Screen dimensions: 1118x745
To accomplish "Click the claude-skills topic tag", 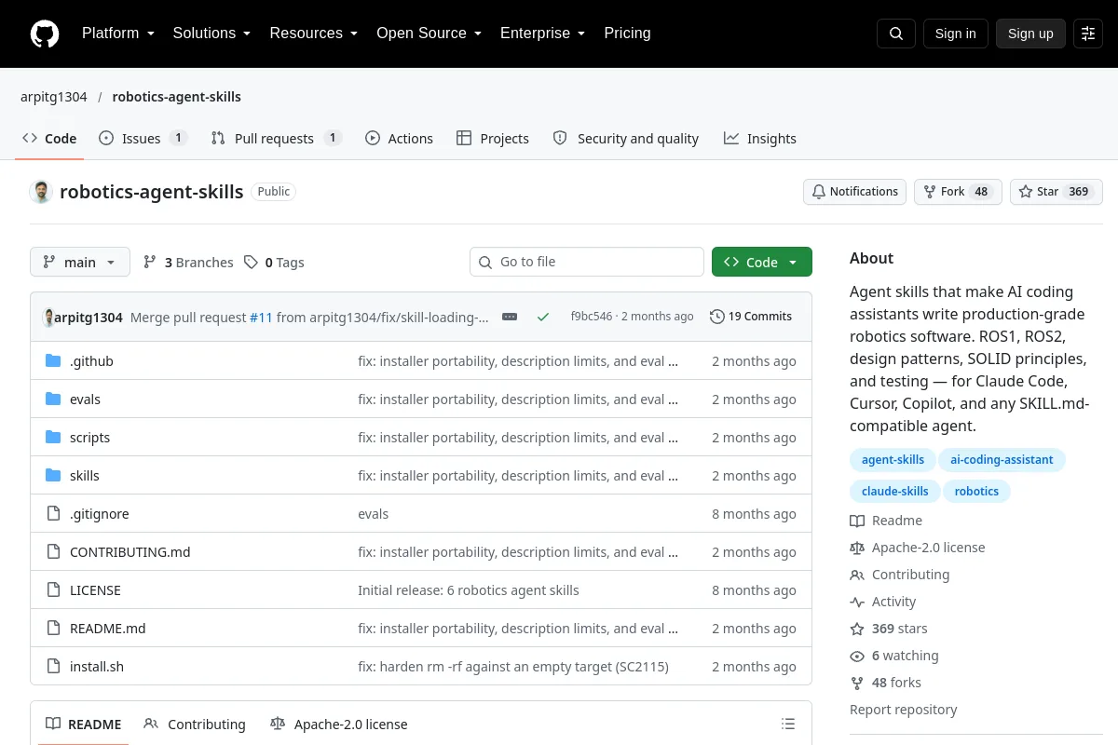I will 894,492.
